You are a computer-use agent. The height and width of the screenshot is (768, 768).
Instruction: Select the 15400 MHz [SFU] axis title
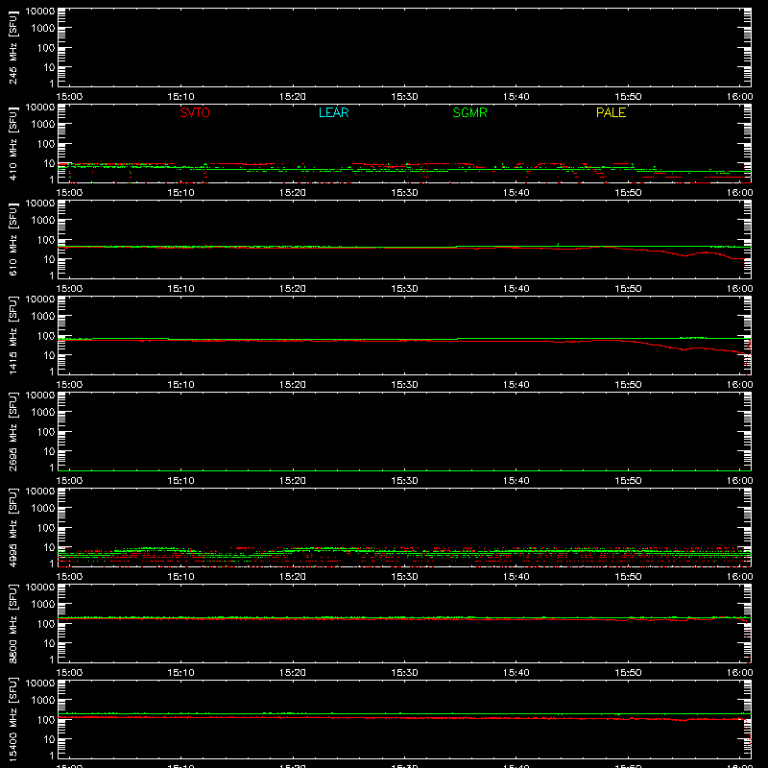[12, 720]
